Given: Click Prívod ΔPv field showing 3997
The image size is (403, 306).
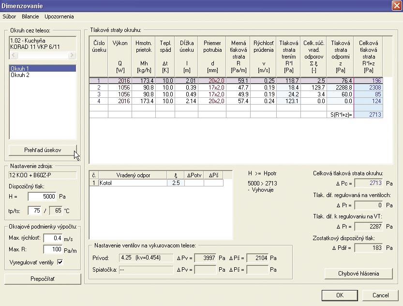Looking at the screenshot, I should click(x=205, y=258).
